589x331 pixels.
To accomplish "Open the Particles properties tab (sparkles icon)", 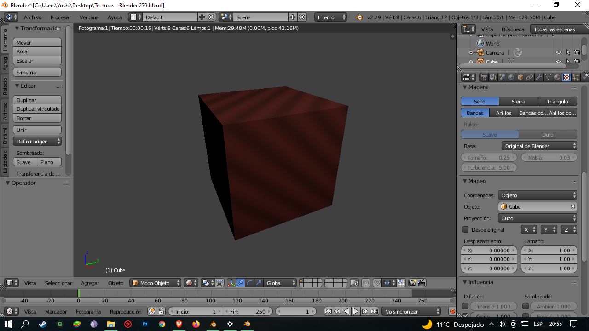I will pyautogui.click(x=576, y=77).
